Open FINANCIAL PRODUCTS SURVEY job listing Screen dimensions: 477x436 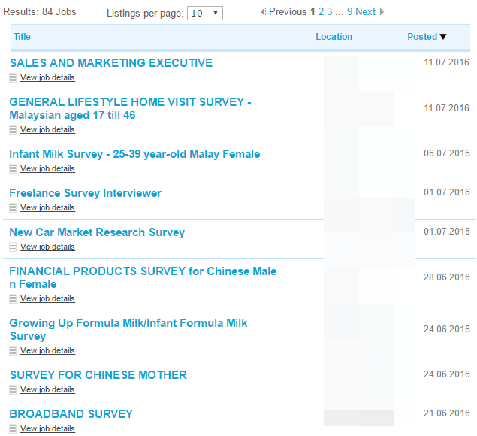(x=143, y=277)
